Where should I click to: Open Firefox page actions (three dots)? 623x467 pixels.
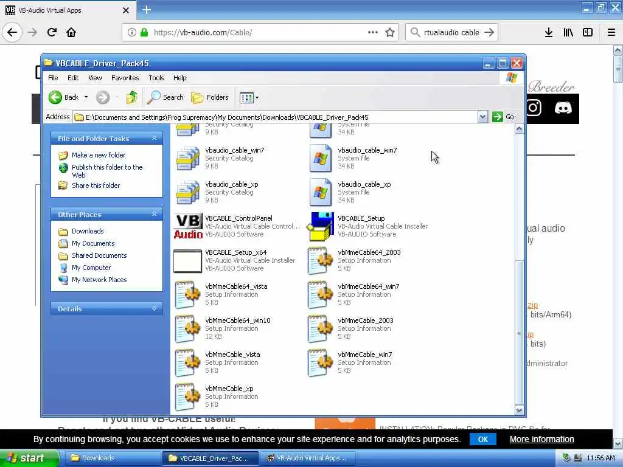[x=373, y=32]
